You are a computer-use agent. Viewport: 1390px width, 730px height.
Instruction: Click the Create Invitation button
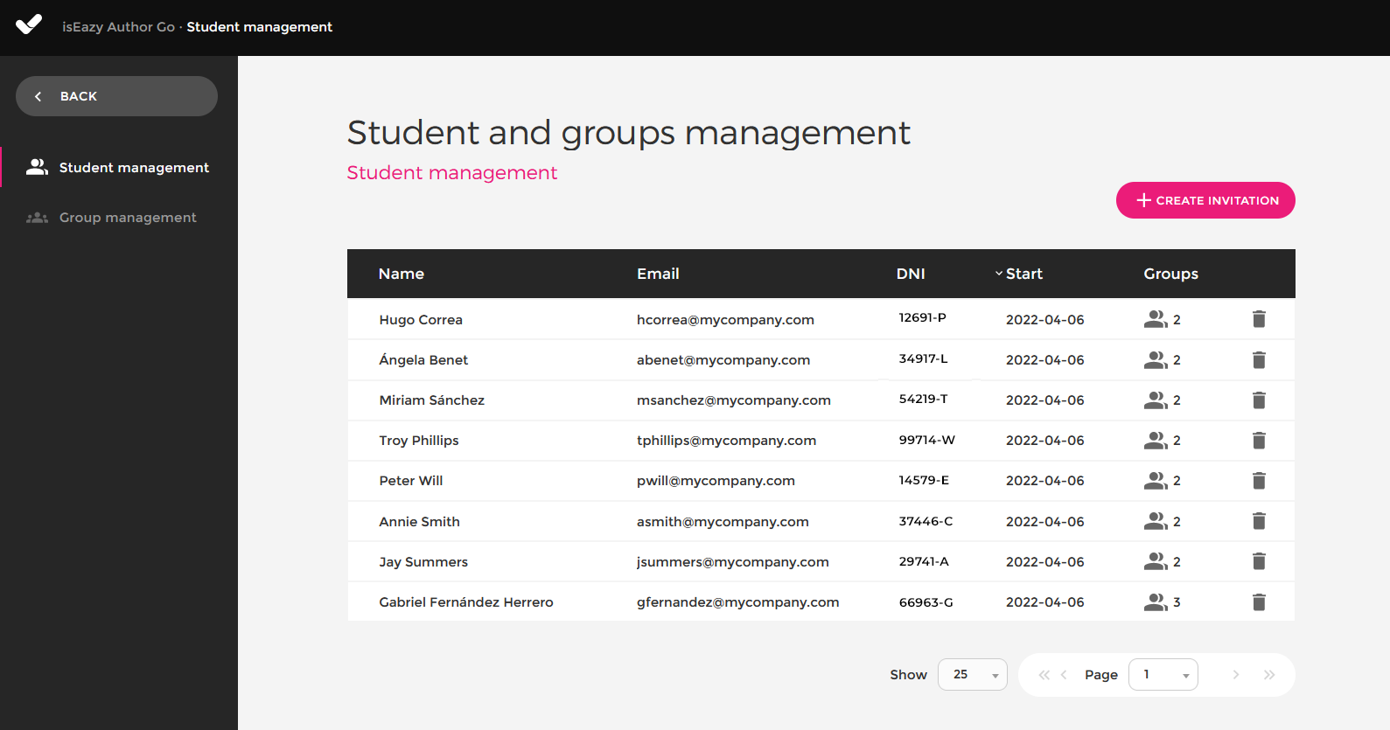tap(1205, 200)
